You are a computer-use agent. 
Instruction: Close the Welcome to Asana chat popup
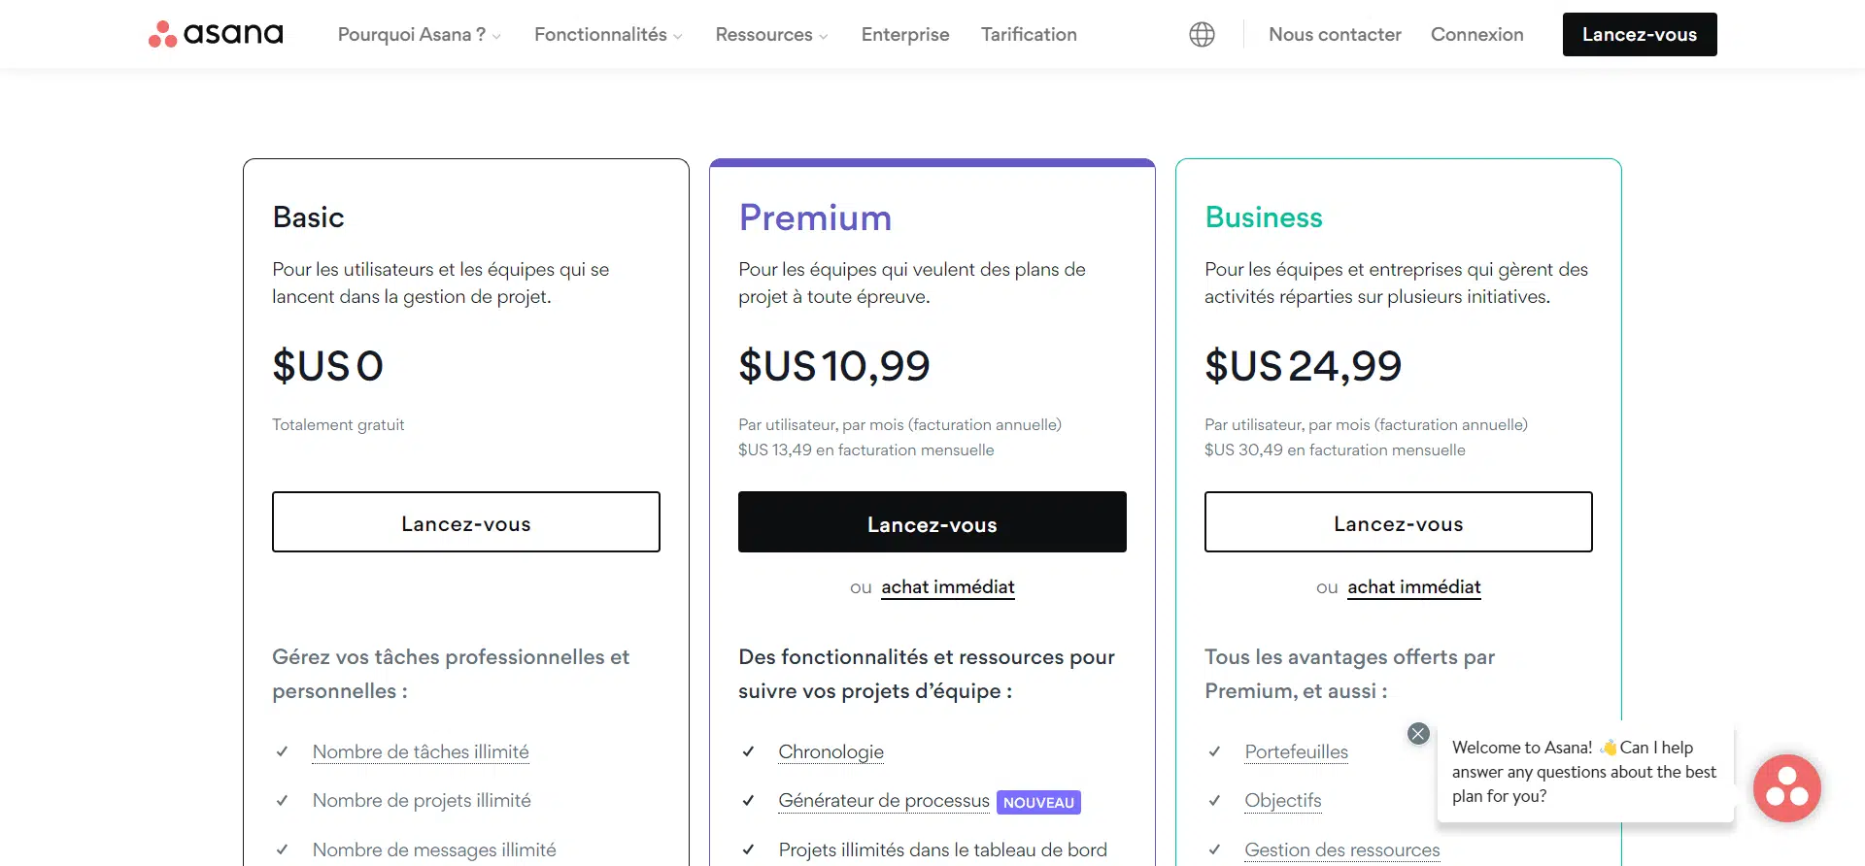coord(1418,734)
